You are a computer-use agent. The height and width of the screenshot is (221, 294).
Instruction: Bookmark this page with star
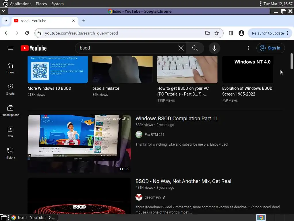[217, 33]
